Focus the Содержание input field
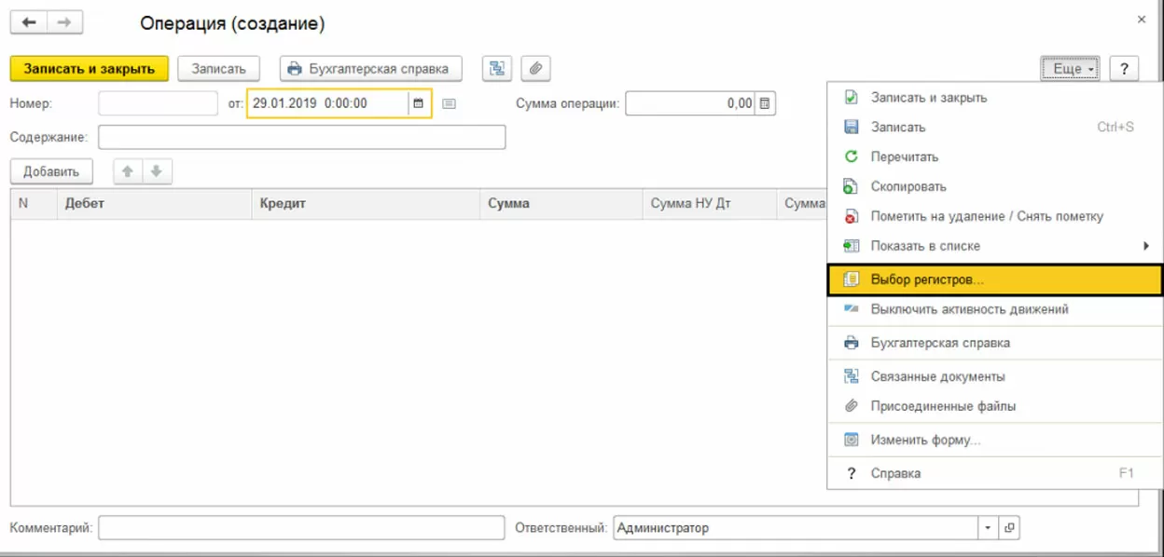 [x=301, y=137]
